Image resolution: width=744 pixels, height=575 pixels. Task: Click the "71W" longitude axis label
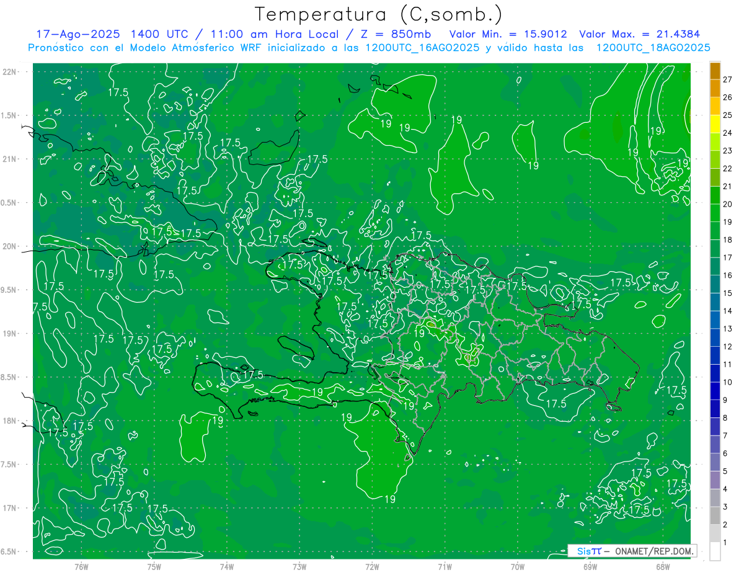coord(445,567)
